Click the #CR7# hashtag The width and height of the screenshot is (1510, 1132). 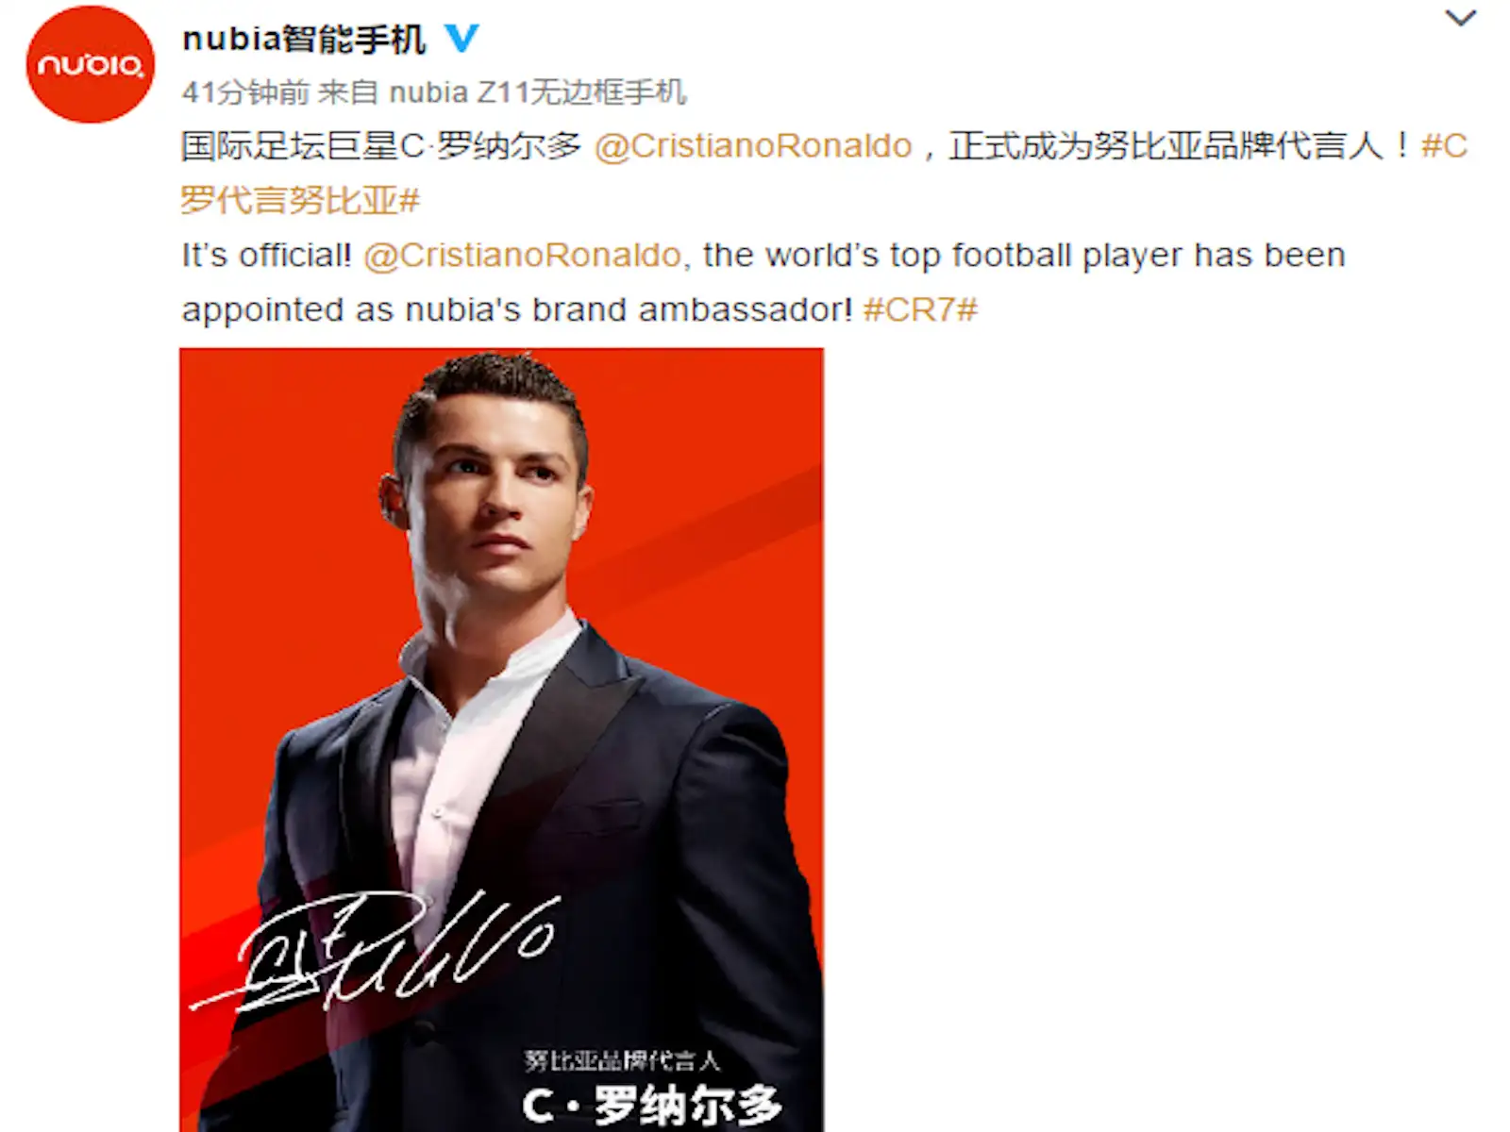(x=920, y=309)
